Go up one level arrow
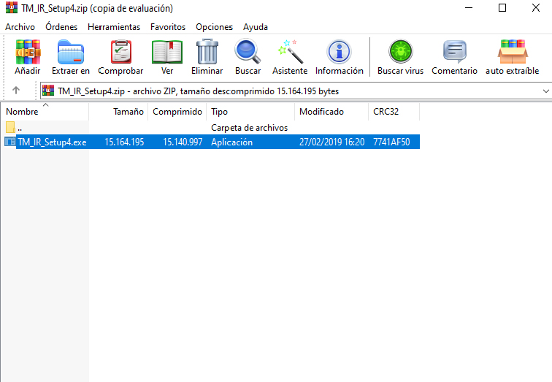The height and width of the screenshot is (382, 552). (16, 91)
